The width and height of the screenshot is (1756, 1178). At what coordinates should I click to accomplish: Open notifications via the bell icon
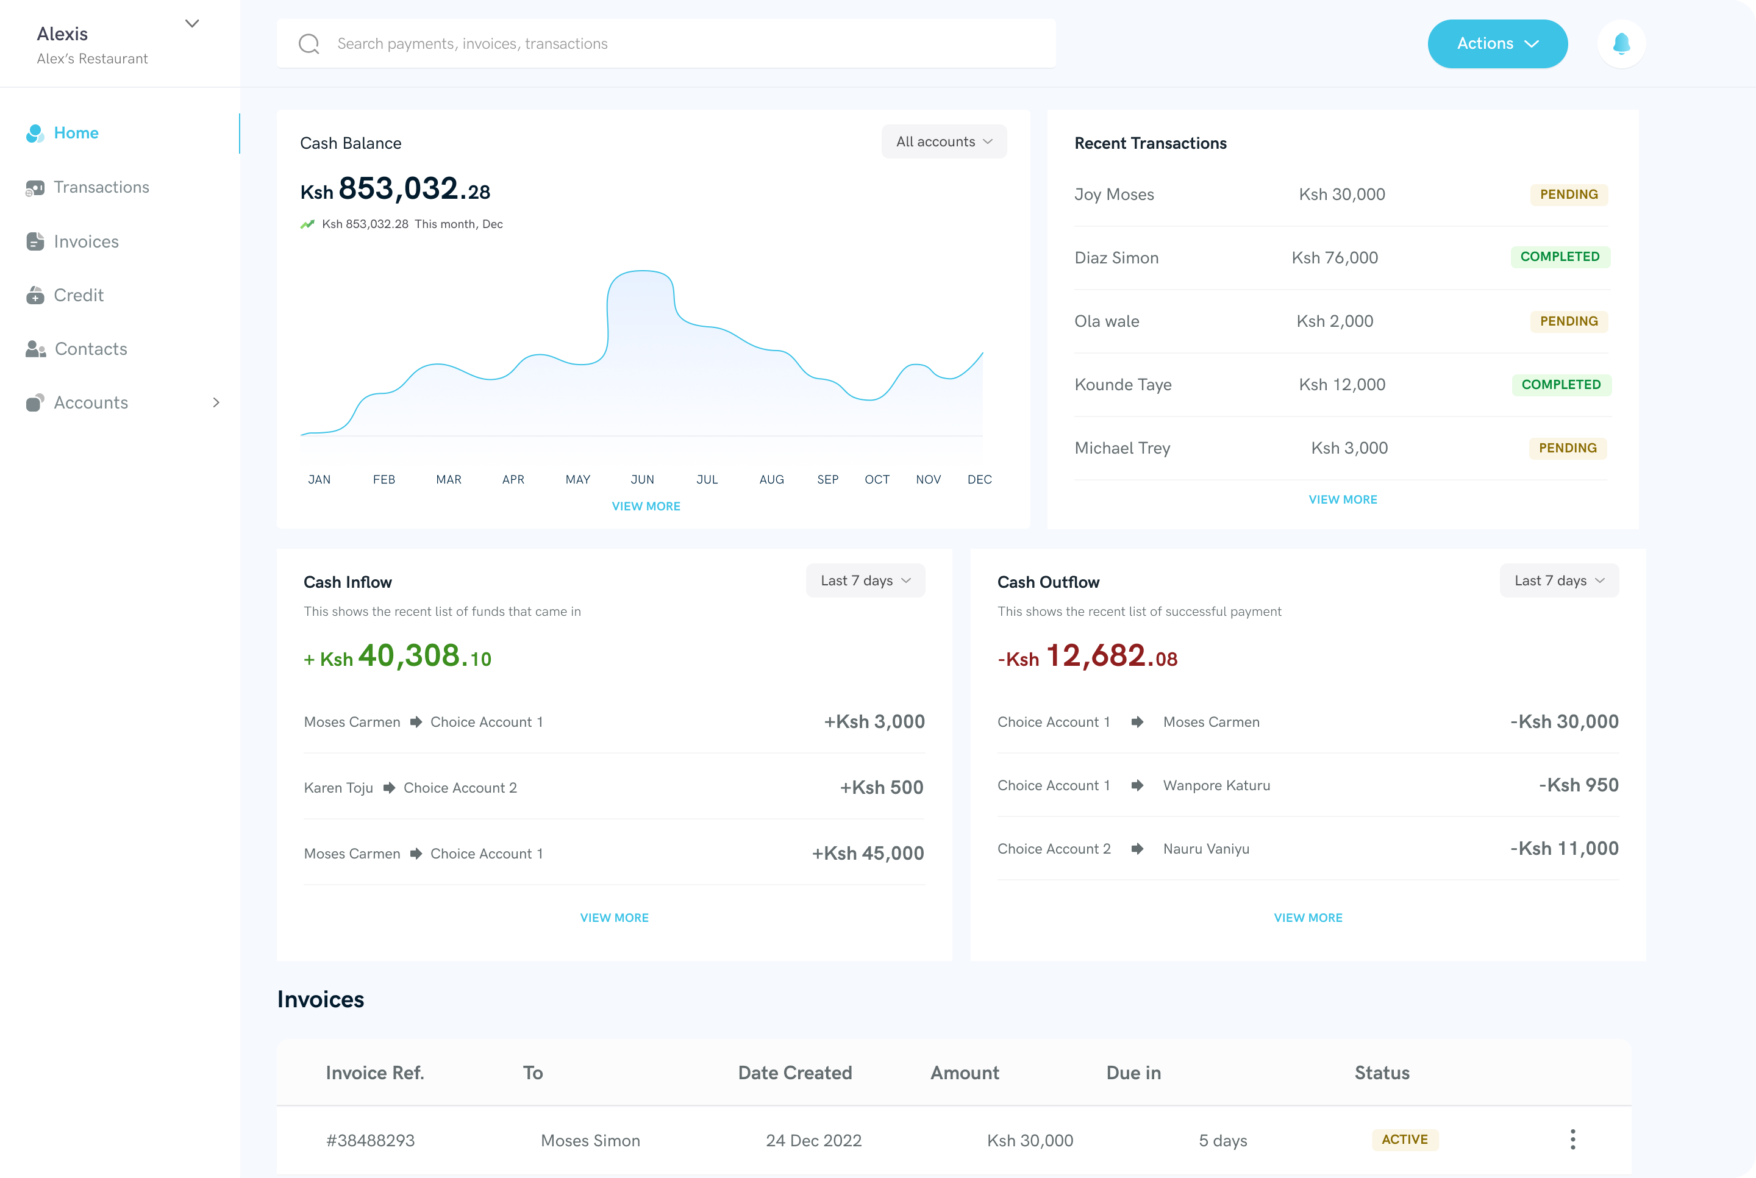[x=1622, y=43]
